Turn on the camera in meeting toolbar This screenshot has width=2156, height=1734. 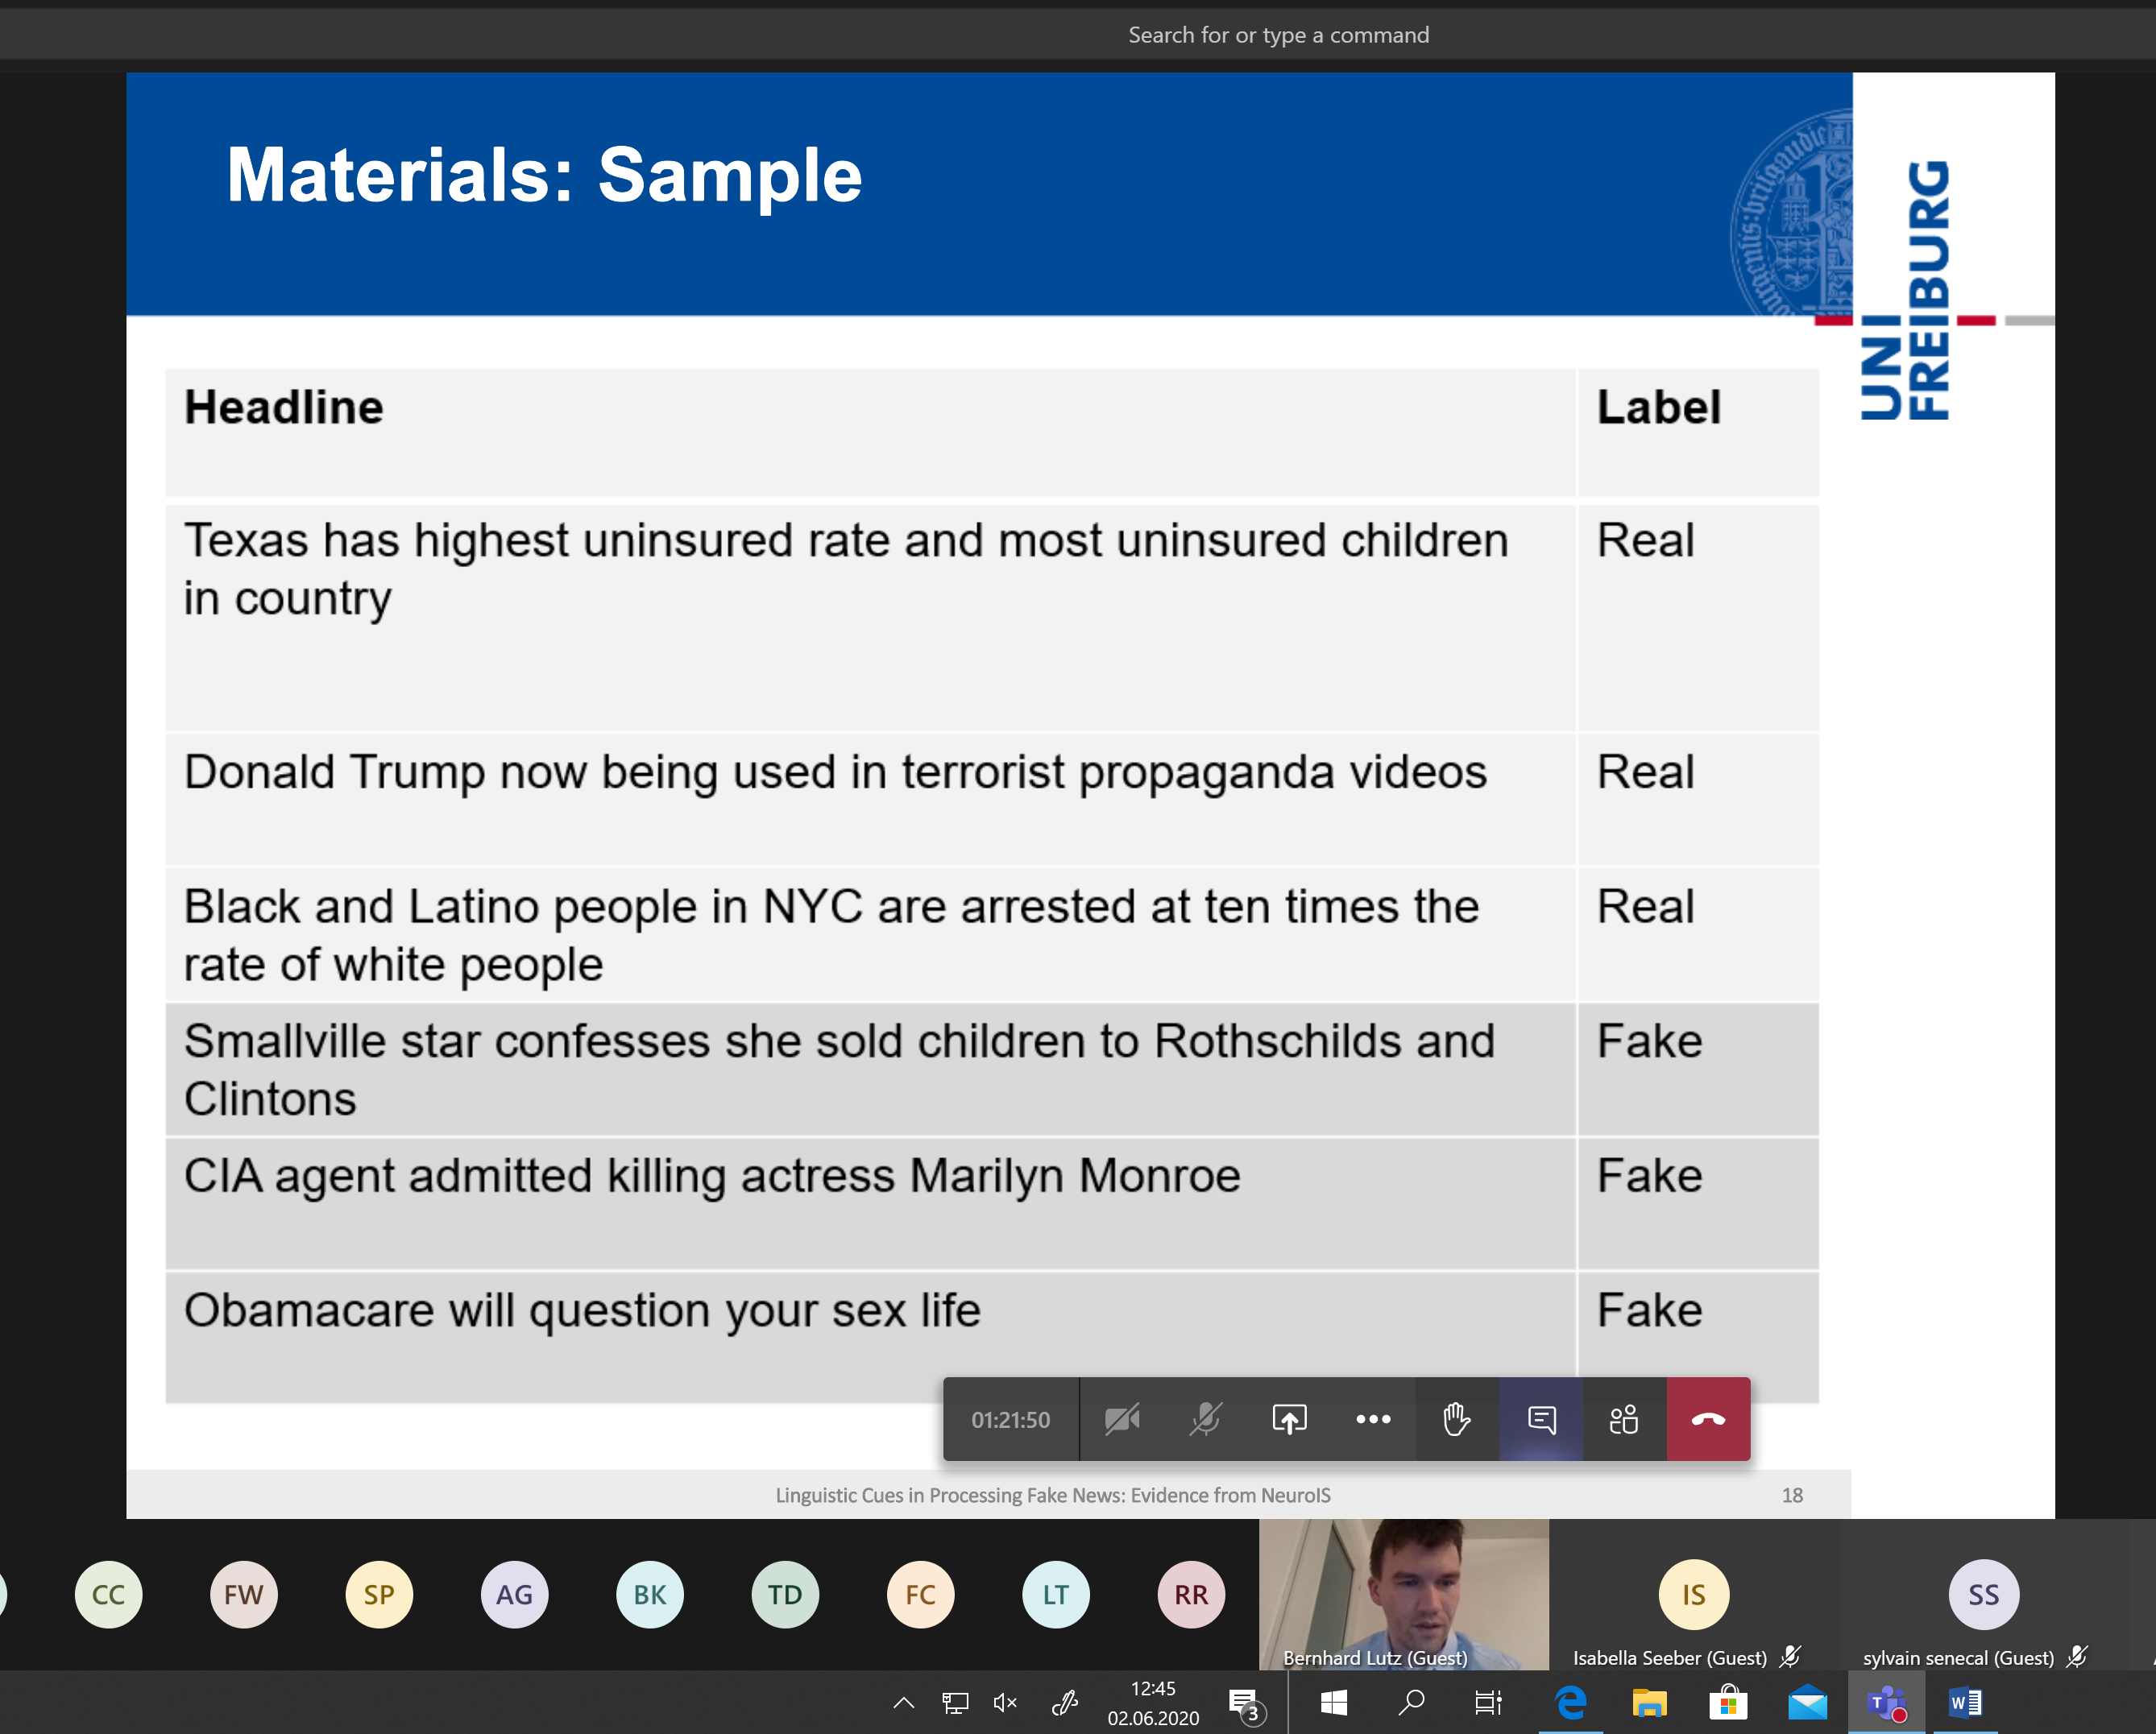(1121, 1419)
